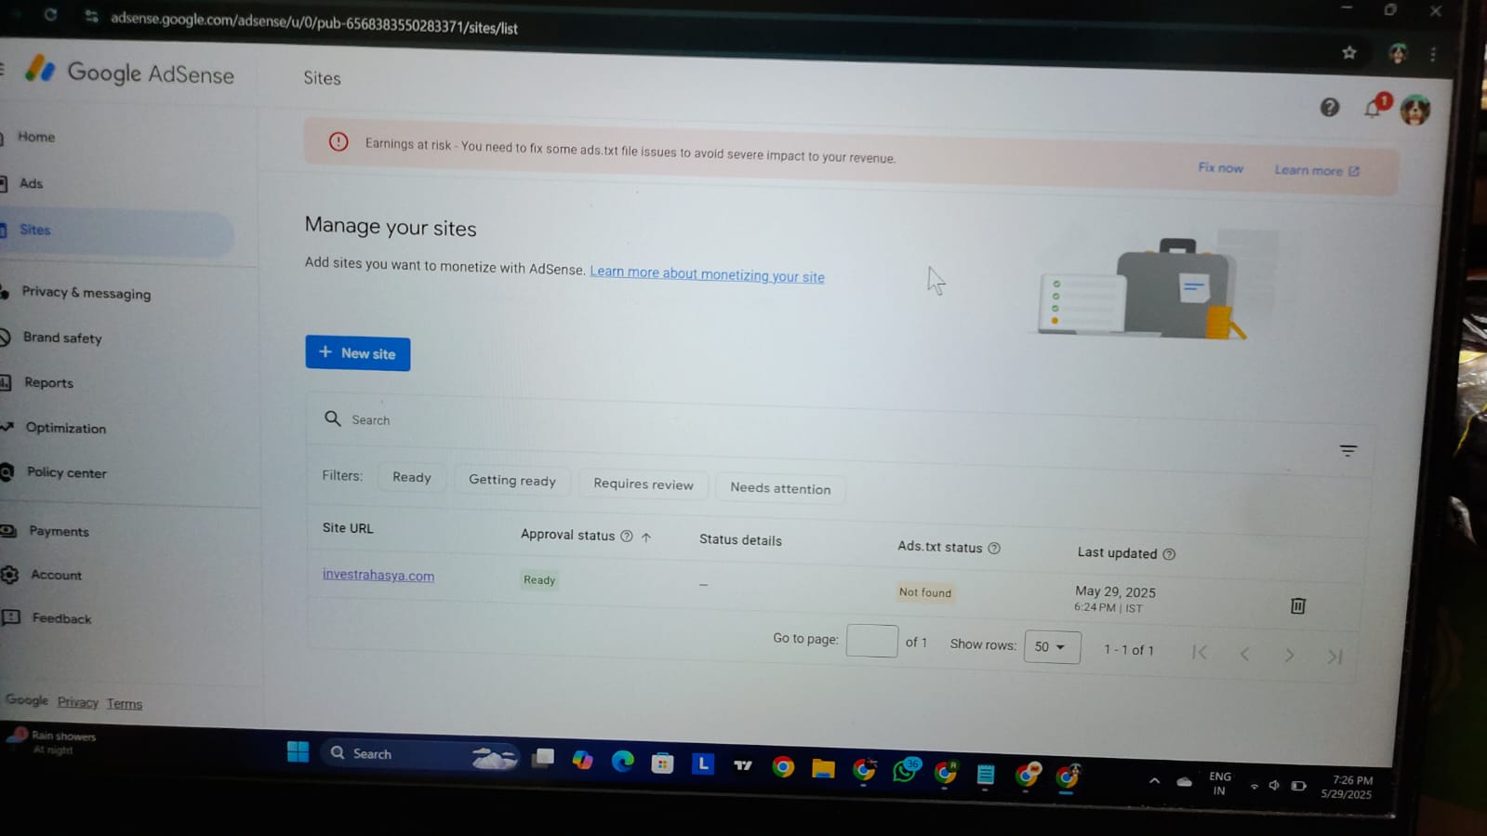Go to last page arrow
Image resolution: width=1487 pixels, height=836 pixels.
[1334, 657]
